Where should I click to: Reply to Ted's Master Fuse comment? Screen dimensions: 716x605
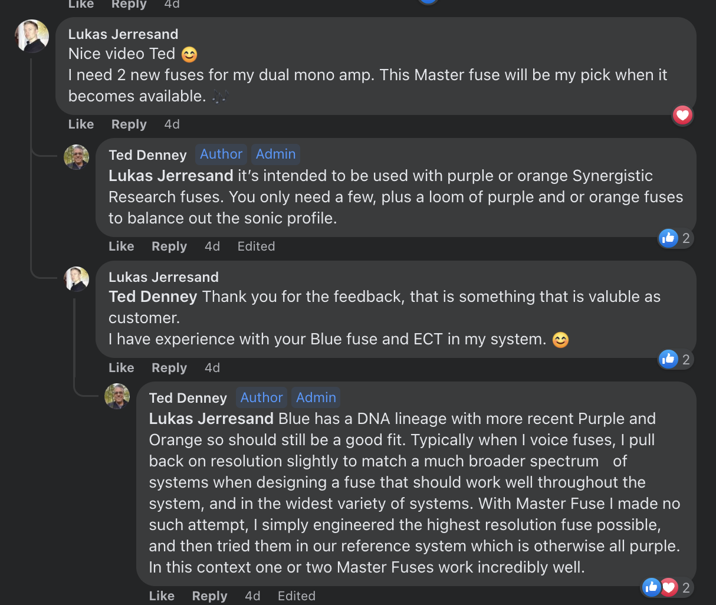pyautogui.click(x=209, y=596)
